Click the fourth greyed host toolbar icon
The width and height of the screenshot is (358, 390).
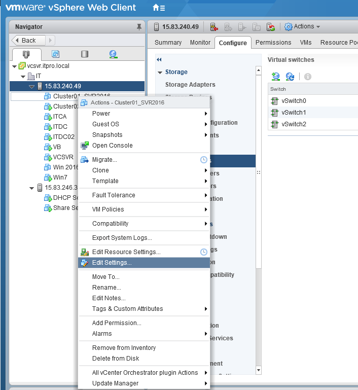pyautogui.click(x=256, y=26)
